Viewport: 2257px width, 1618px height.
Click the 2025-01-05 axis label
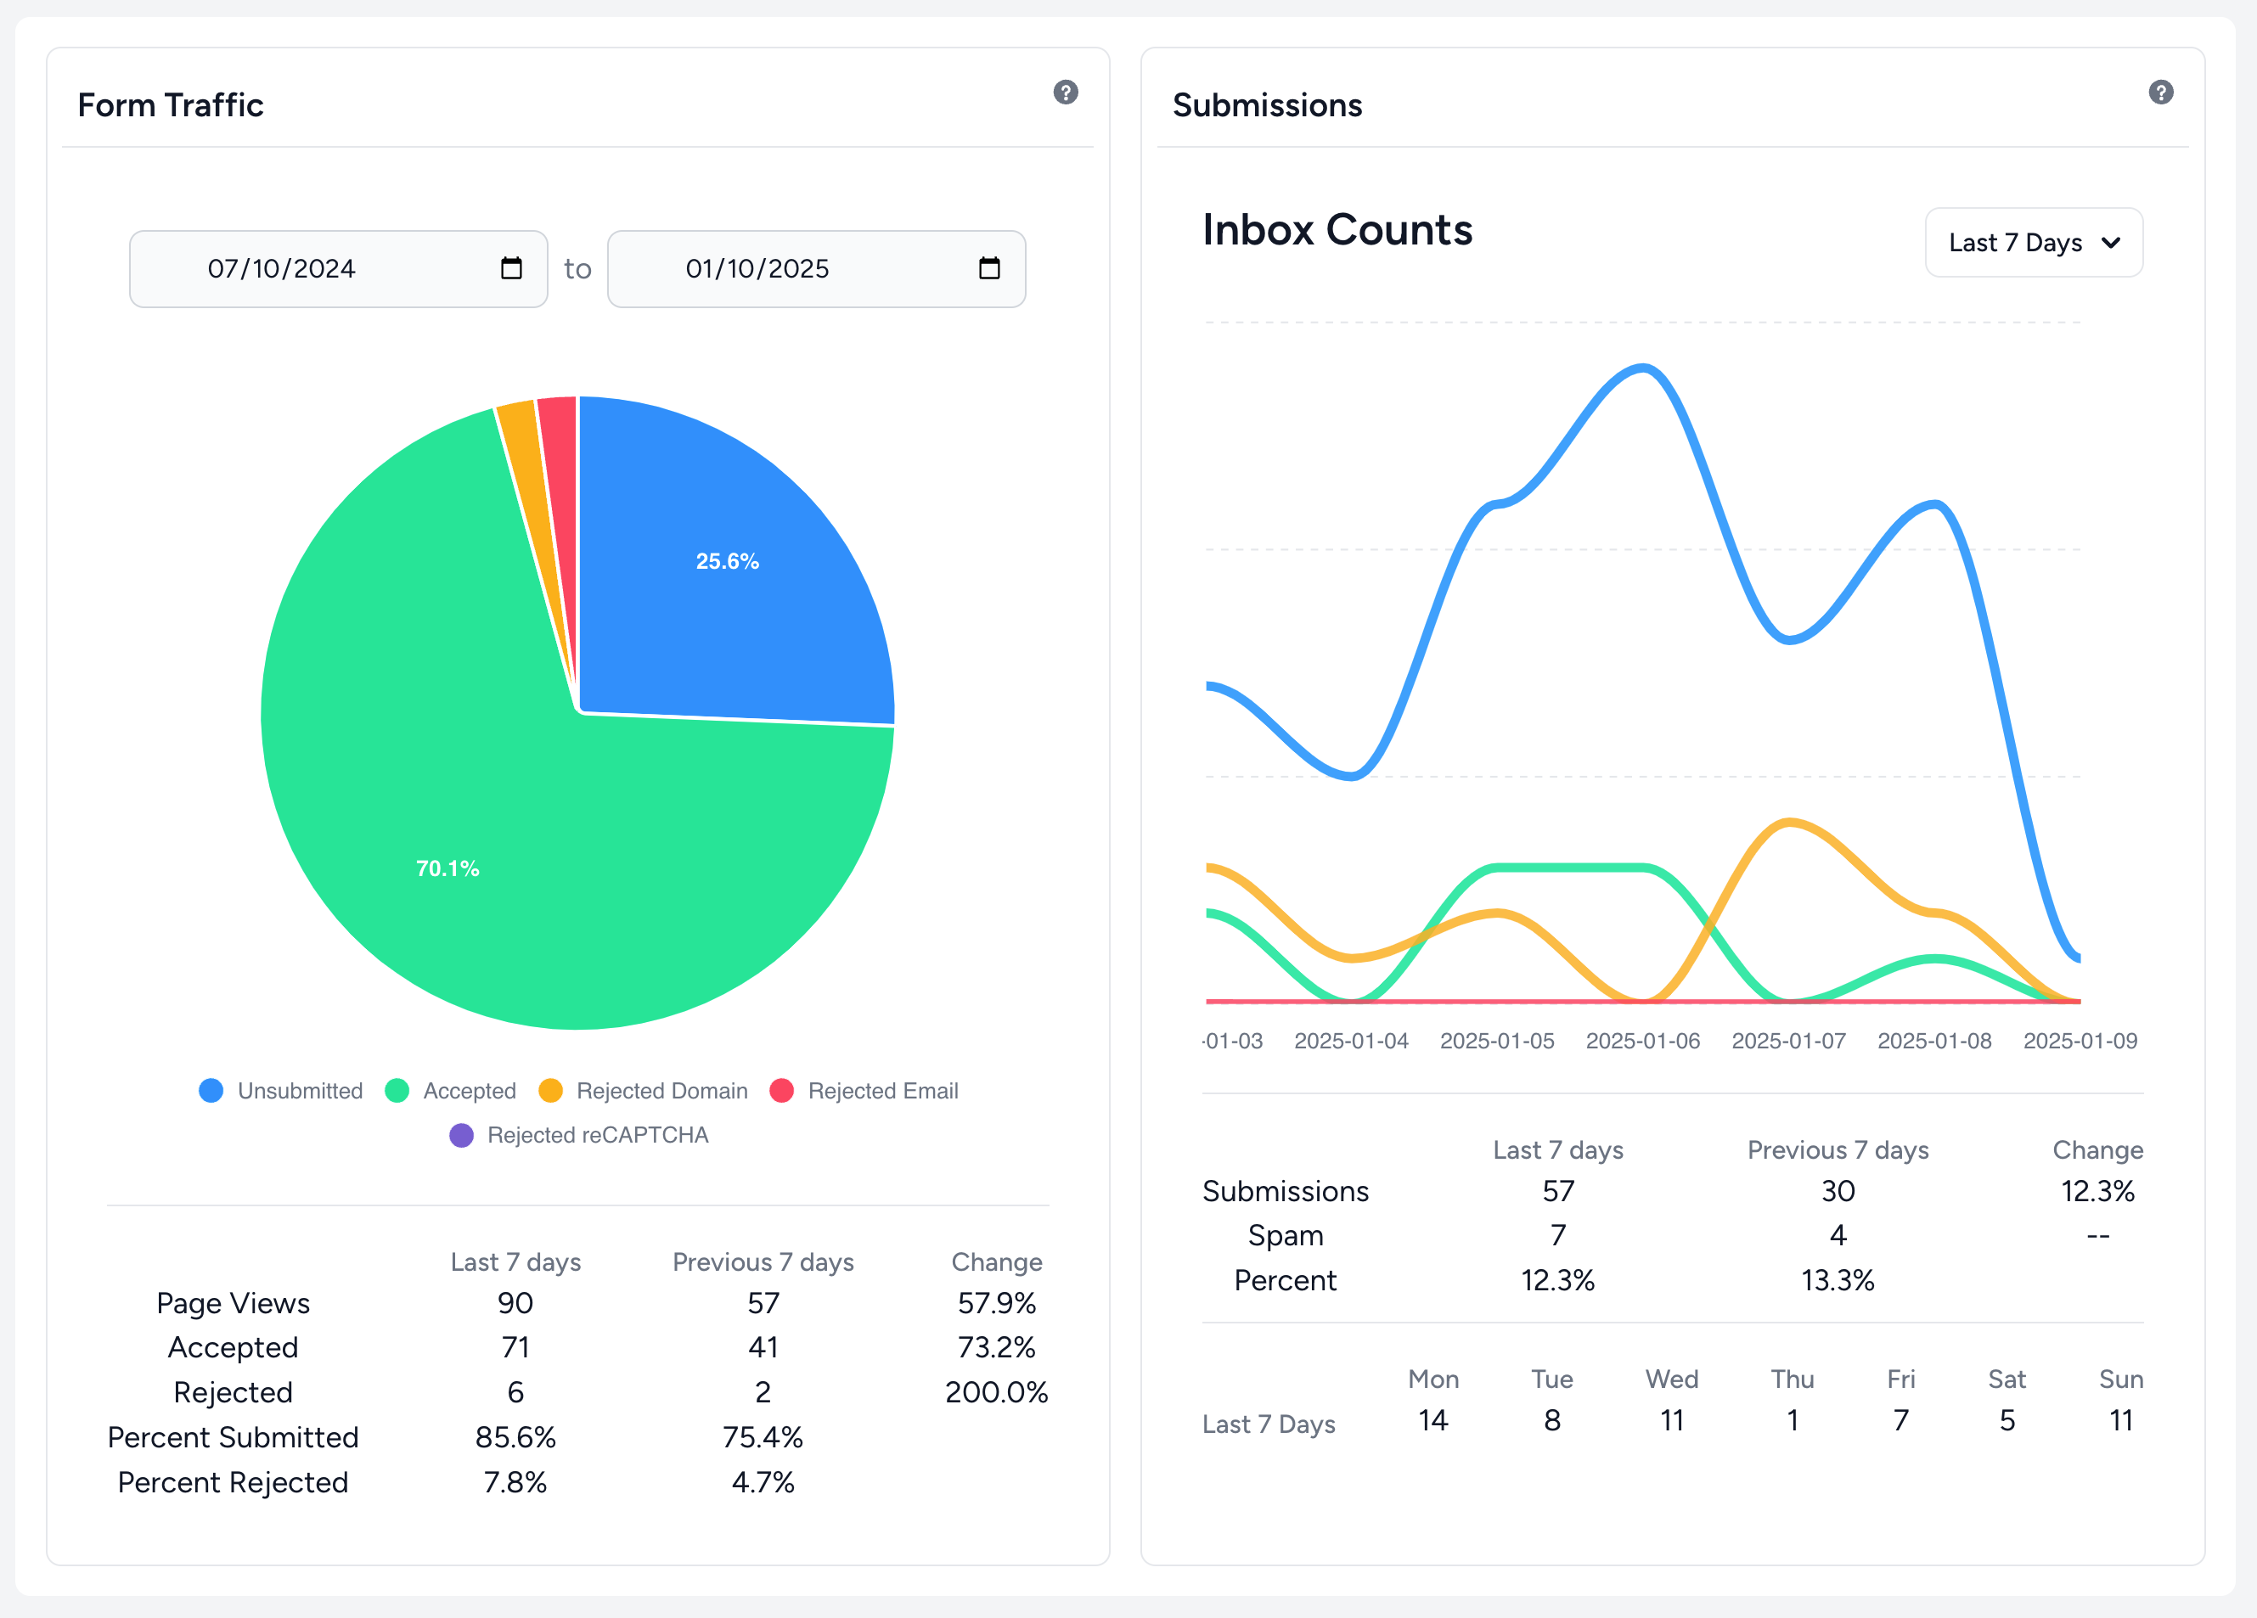pyautogui.click(x=1497, y=1041)
